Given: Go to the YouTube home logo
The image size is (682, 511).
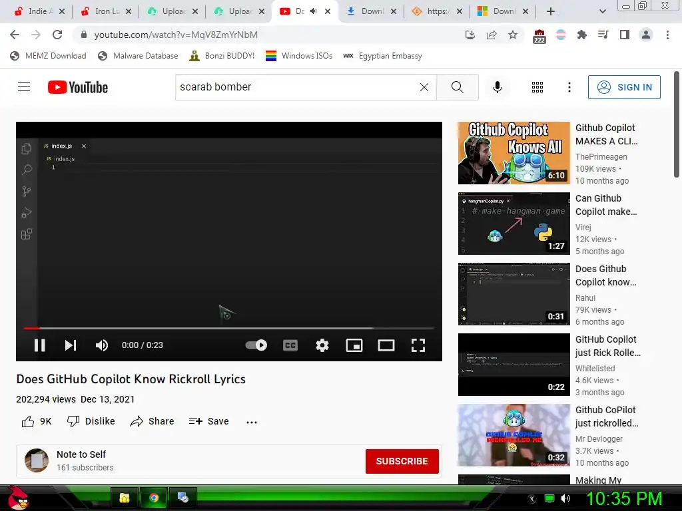Looking at the screenshot, I should click(x=78, y=87).
